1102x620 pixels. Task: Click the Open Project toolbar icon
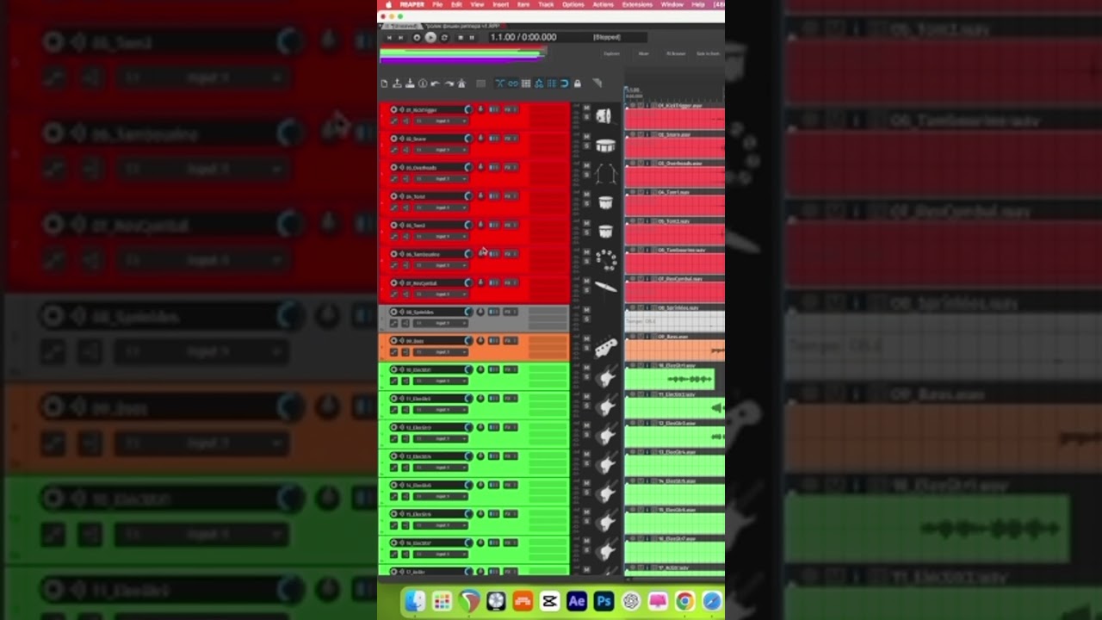pyautogui.click(x=397, y=84)
